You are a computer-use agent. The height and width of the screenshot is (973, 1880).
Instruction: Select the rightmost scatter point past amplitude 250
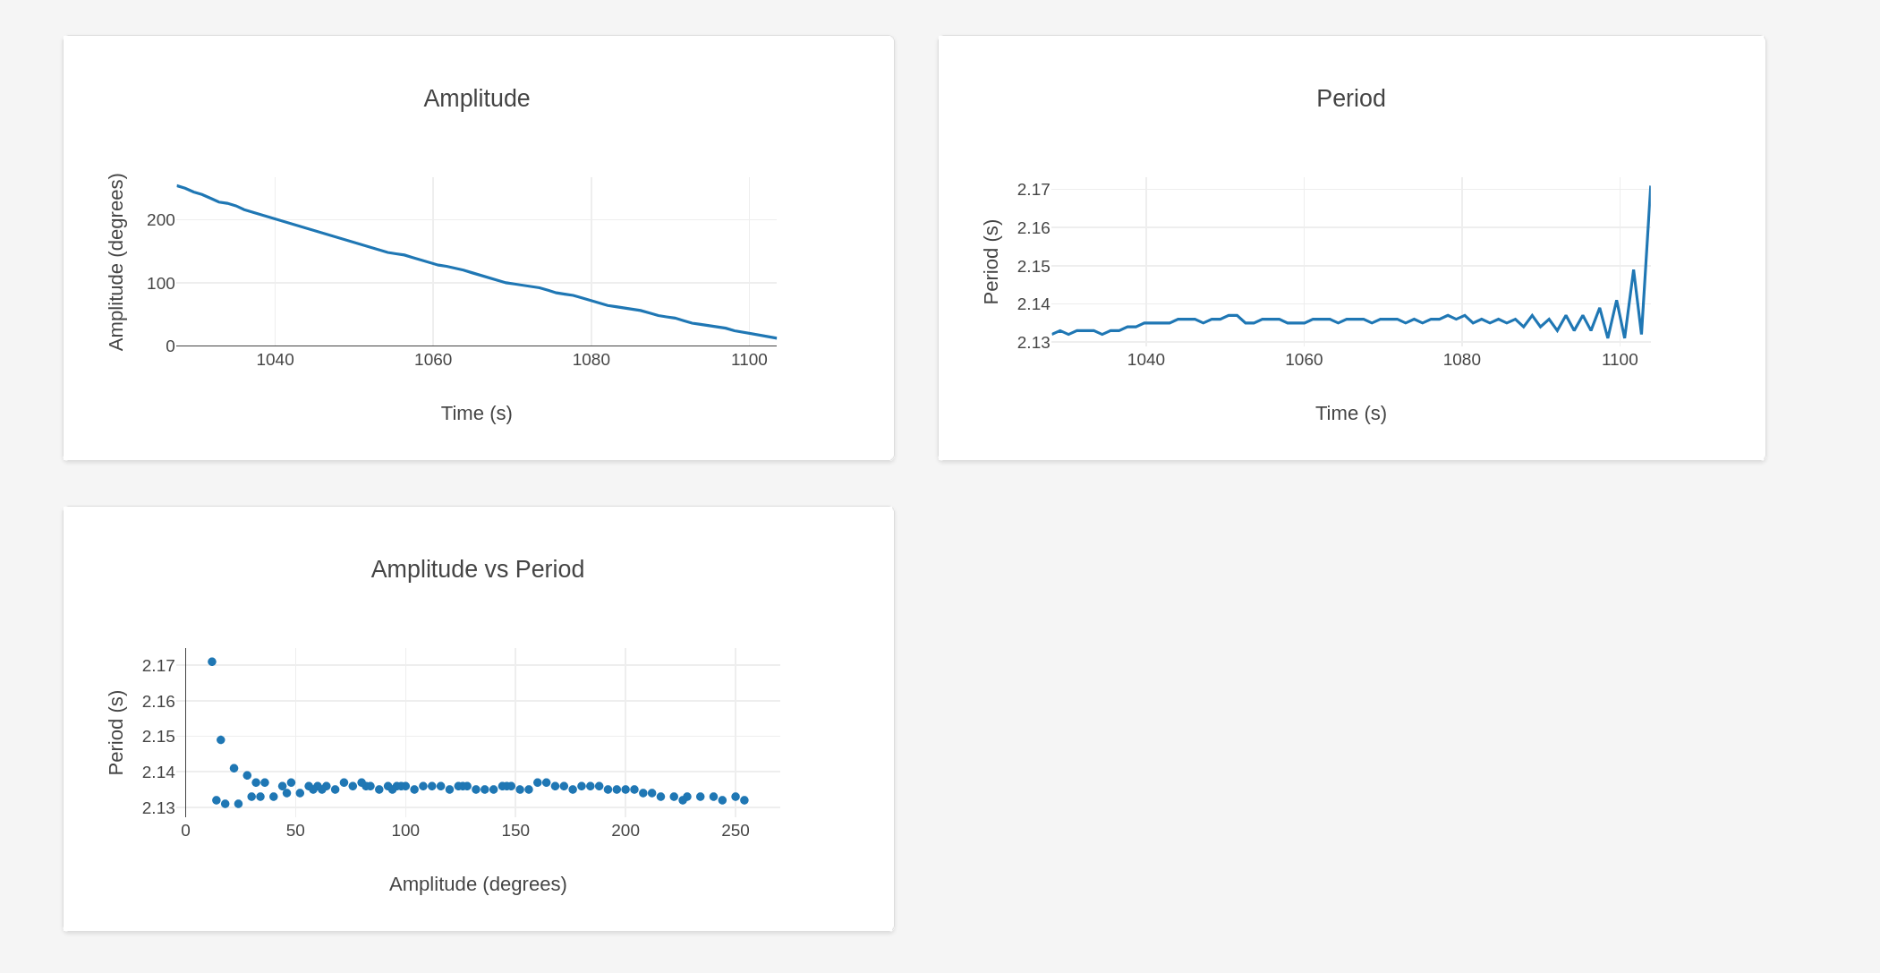744,800
